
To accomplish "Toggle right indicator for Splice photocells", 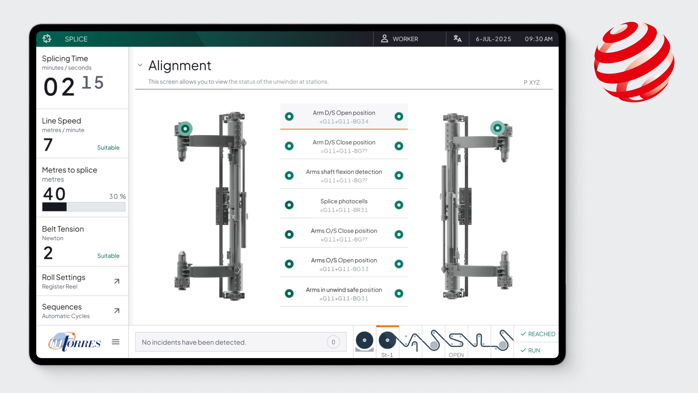I will pos(399,205).
